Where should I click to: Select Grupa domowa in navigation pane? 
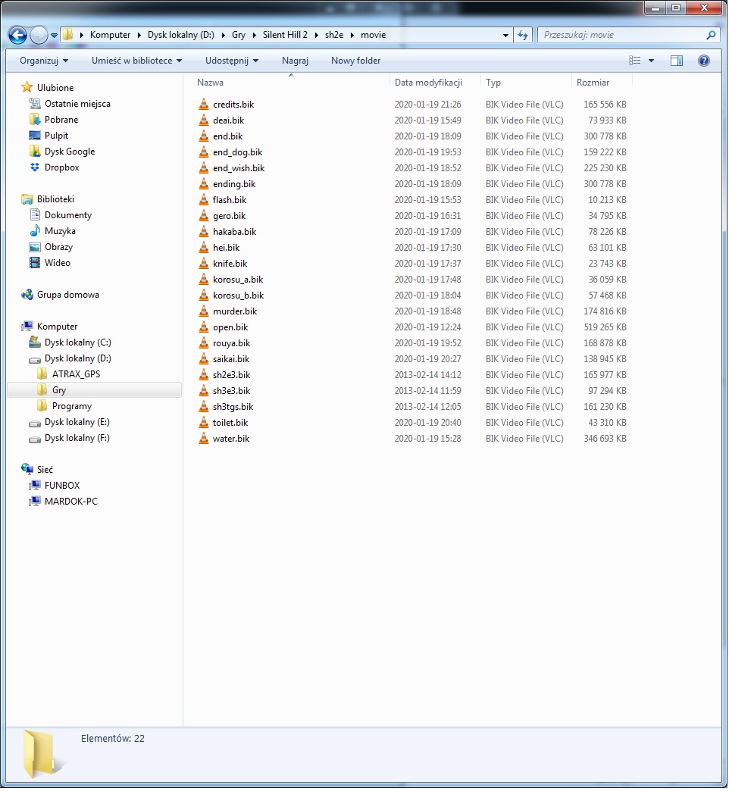[x=61, y=295]
